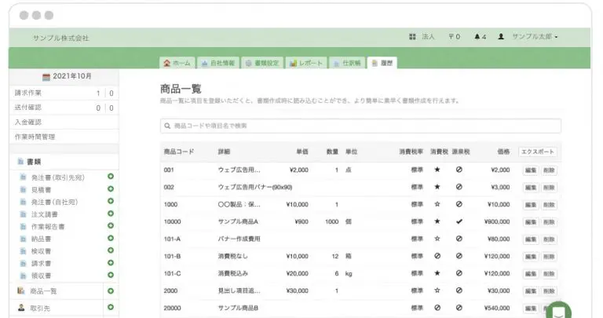Click the 法人 grid icon

(412, 37)
